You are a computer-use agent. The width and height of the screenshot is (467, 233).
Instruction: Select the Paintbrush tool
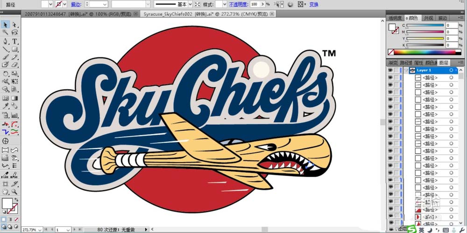click(5, 57)
